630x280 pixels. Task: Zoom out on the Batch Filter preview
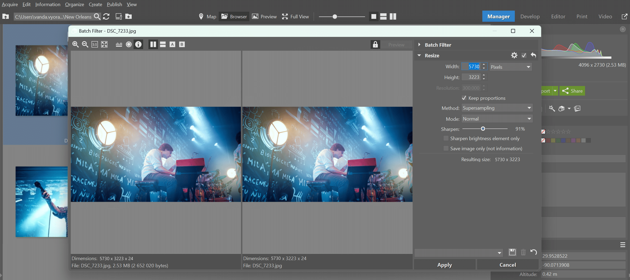coord(85,45)
